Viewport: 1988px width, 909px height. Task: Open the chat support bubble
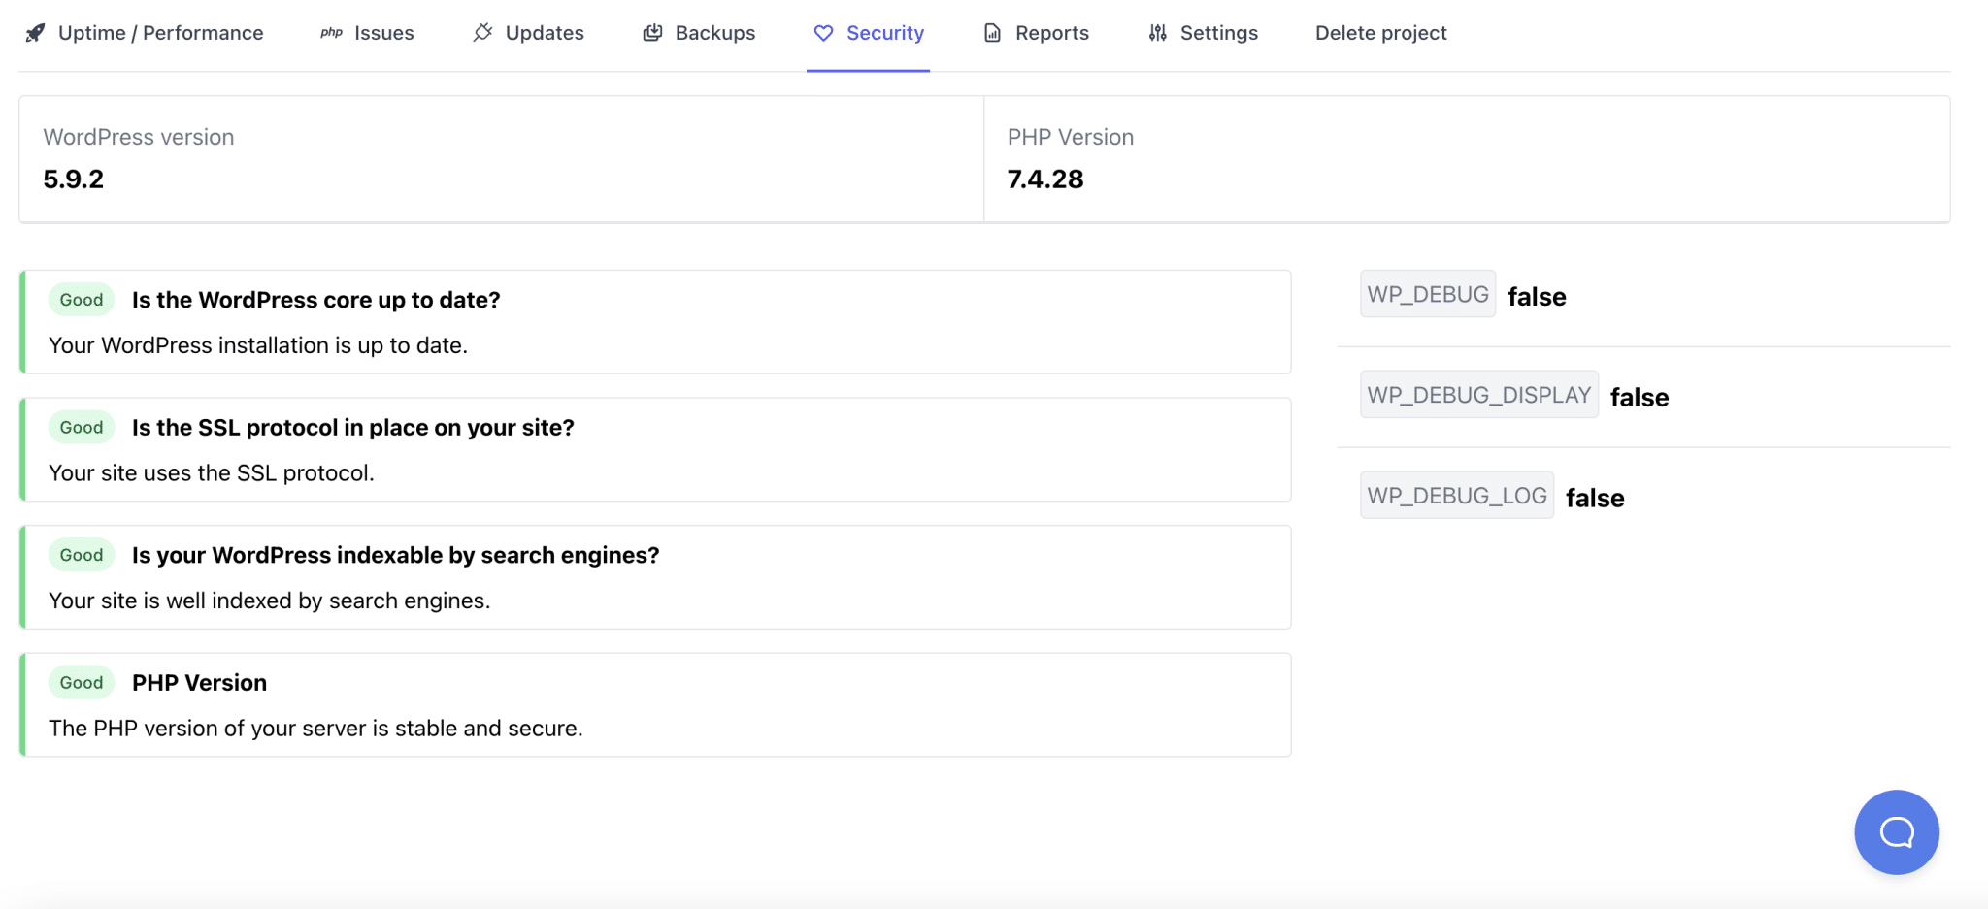click(1896, 831)
